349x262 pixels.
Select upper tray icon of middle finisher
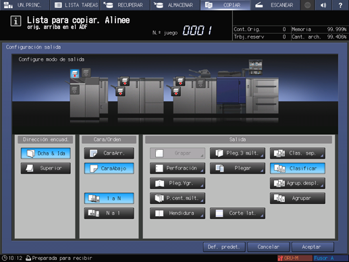[125, 81]
